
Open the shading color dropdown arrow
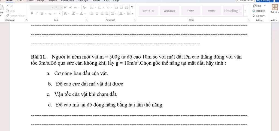point(125,14)
